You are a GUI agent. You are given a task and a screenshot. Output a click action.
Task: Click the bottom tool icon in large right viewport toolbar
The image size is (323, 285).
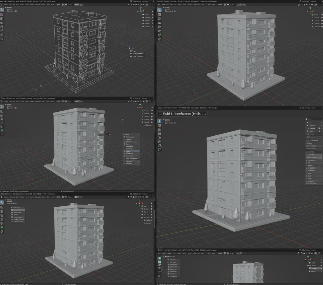click(x=159, y=150)
